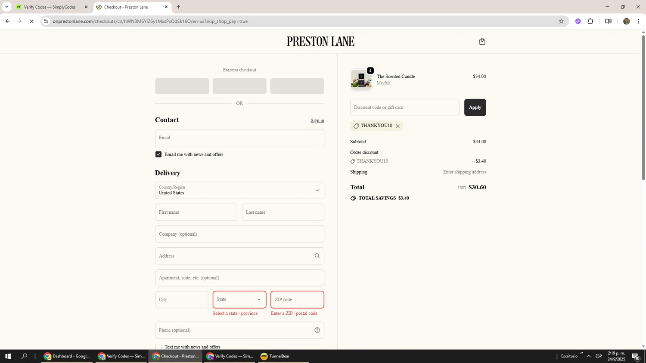The height and width of the screenshot is (363, 646).
Task: Open the Chrome profile avatar
Action: [x=626, y=21]
